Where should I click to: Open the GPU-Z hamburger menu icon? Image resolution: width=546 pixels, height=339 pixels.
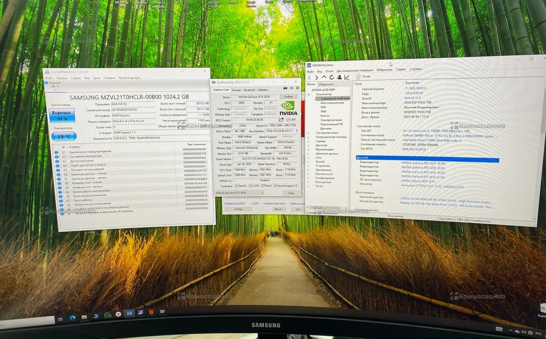click(297, 88)
